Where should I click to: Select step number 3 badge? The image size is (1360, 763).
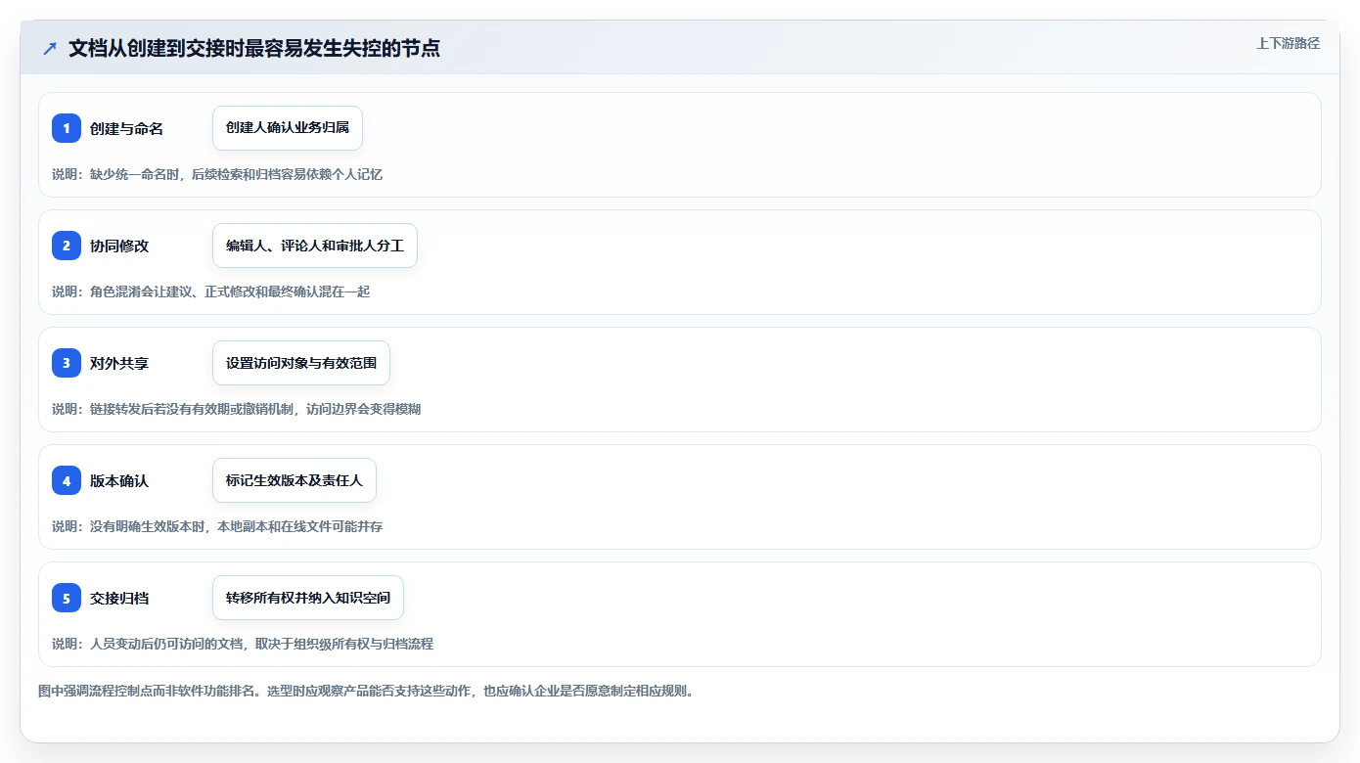pyautogui.click(x=67, y=363)
